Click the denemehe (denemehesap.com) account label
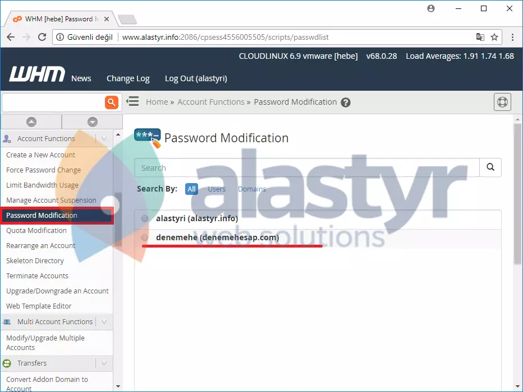 tap(218, 237)
